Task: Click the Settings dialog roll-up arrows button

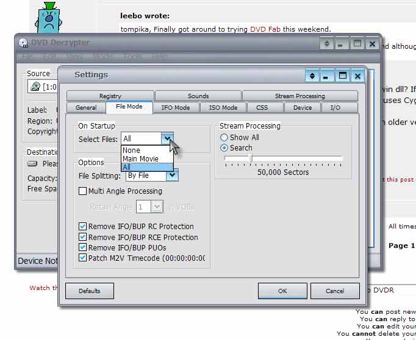Action: click(312, 76)
